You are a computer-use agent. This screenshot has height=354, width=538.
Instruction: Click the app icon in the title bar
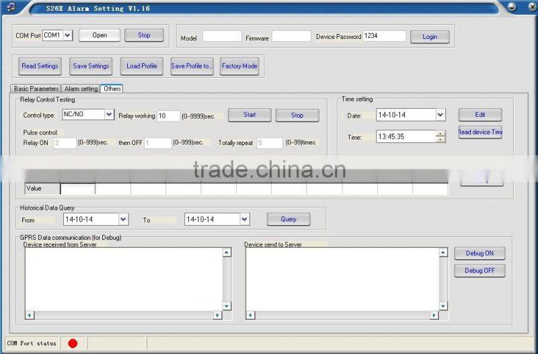11,6
